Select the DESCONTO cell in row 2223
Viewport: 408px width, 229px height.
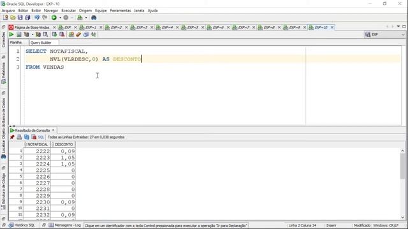62,158
